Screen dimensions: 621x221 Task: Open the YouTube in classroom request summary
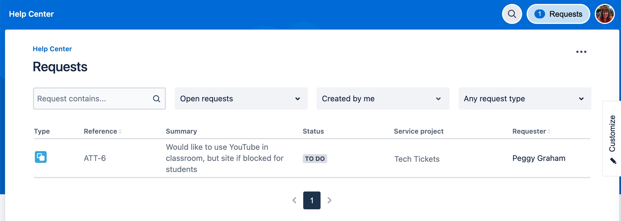click(224, 158)
